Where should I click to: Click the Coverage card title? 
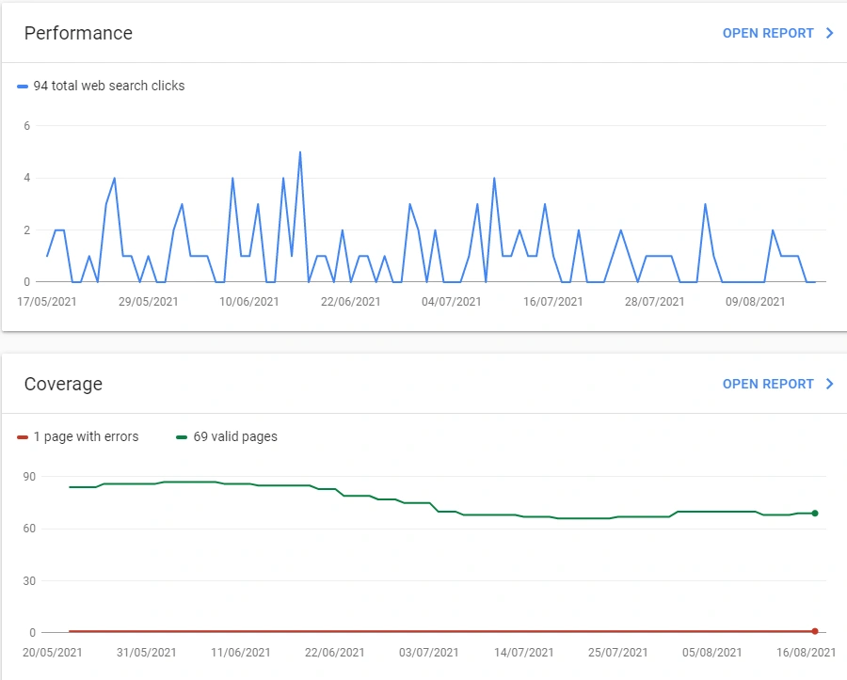point(63,384)
